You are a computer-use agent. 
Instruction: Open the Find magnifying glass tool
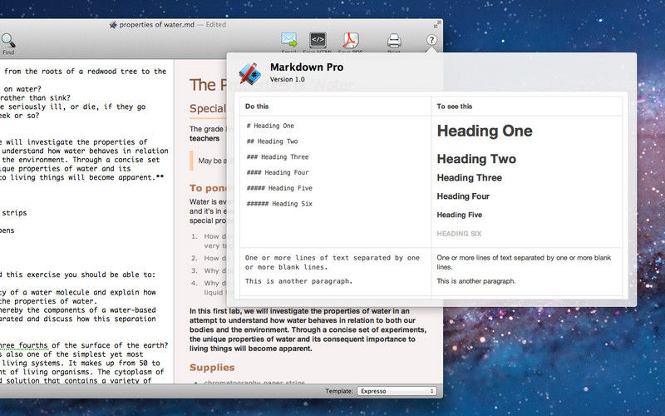tap(8, 41)
